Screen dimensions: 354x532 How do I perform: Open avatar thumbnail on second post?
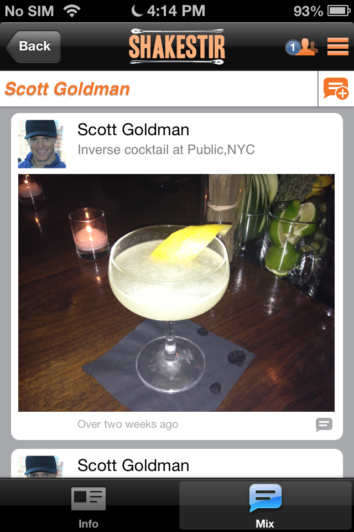pos(42,467)
